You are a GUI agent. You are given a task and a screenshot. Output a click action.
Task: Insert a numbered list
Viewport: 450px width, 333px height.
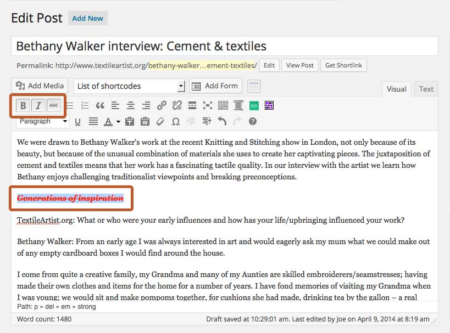pos(85,105)
